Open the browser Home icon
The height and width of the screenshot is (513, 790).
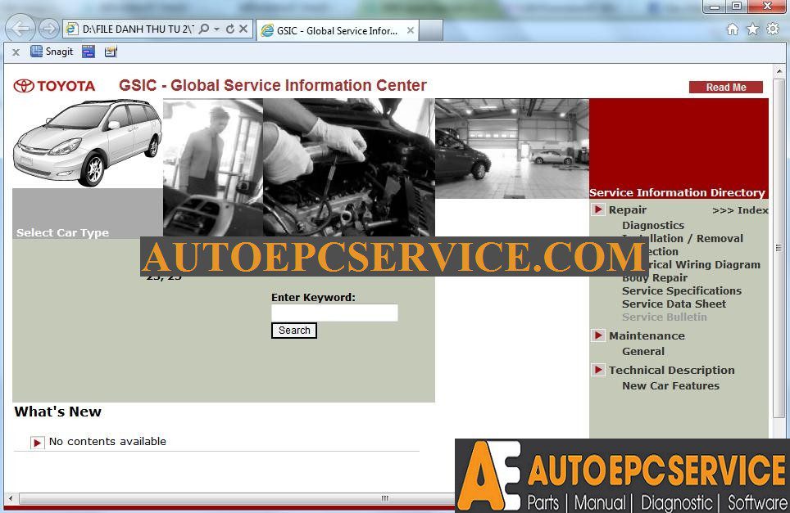pyautogui.click(x=733, y=29)
